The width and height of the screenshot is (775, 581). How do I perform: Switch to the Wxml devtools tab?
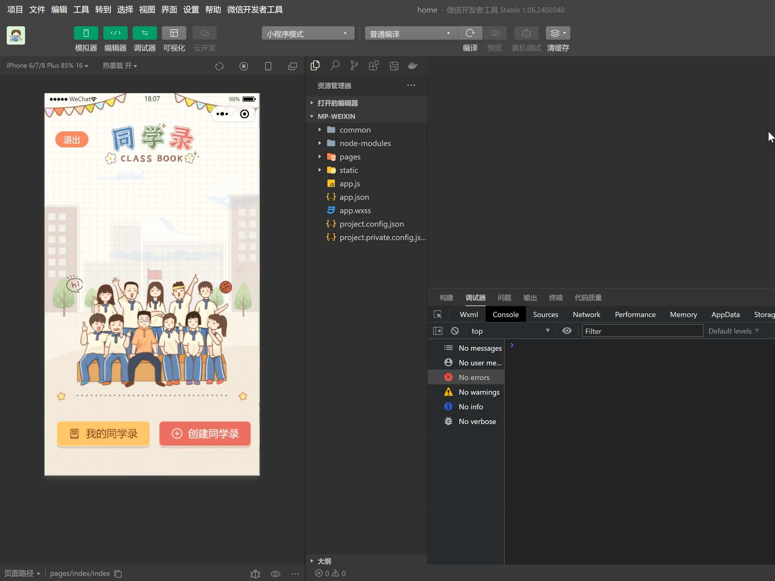(x=468, y=314)
